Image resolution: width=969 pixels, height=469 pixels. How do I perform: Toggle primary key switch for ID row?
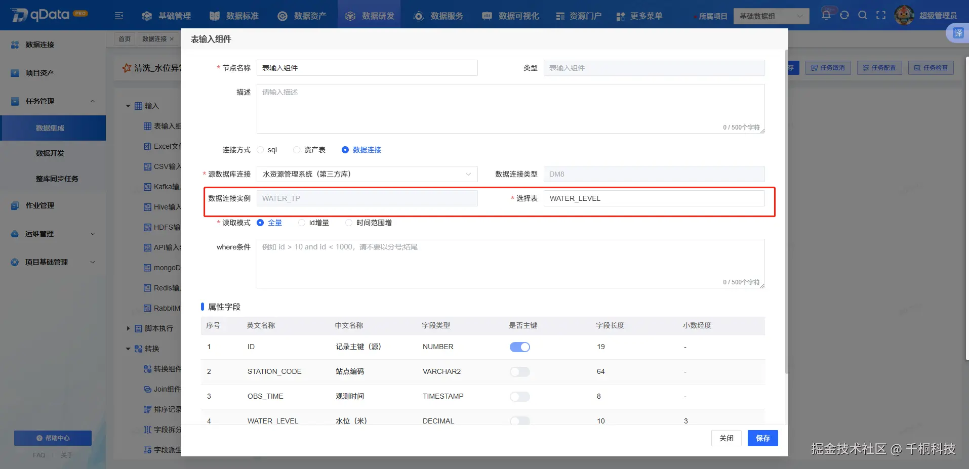tap(520, 347)
